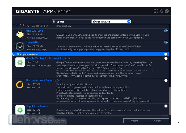The image size is (186, 133).
Task: Click 'Size: 6 MB' text
Action: pos(32,62)
